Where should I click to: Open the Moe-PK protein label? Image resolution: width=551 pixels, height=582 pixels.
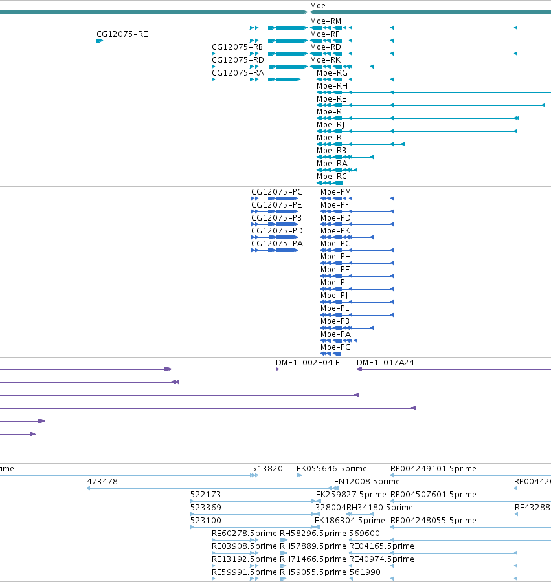(335, 231)
